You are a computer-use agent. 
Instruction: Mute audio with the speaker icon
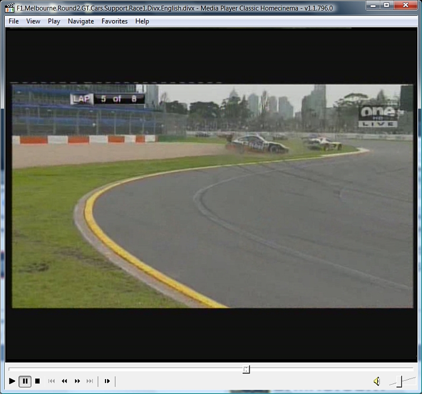pyautogui.click(x=377, y=381)
